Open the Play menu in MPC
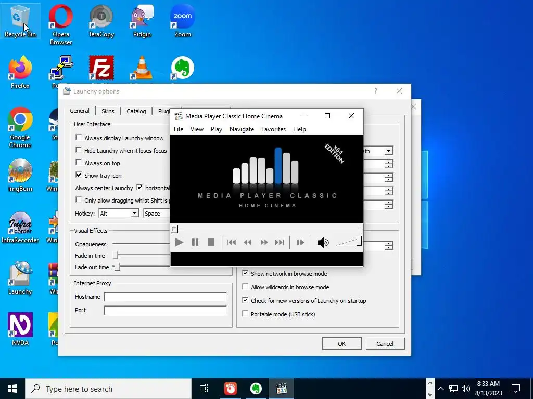The width and height of the screenshot is (533, 399). pos(217,129)
